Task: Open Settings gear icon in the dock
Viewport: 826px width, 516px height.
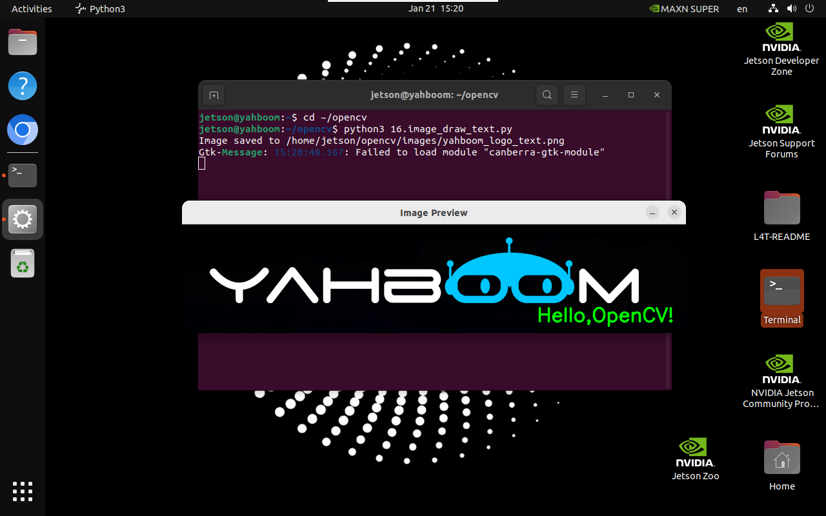Action: pos(23,219)
